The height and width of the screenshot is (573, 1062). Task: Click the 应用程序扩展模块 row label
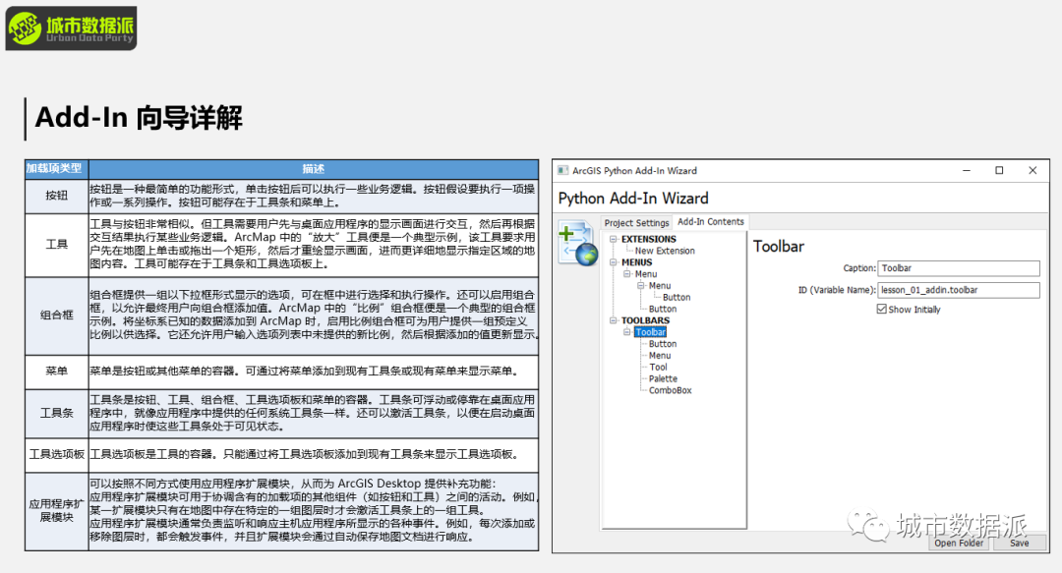[x=57, y=511]
